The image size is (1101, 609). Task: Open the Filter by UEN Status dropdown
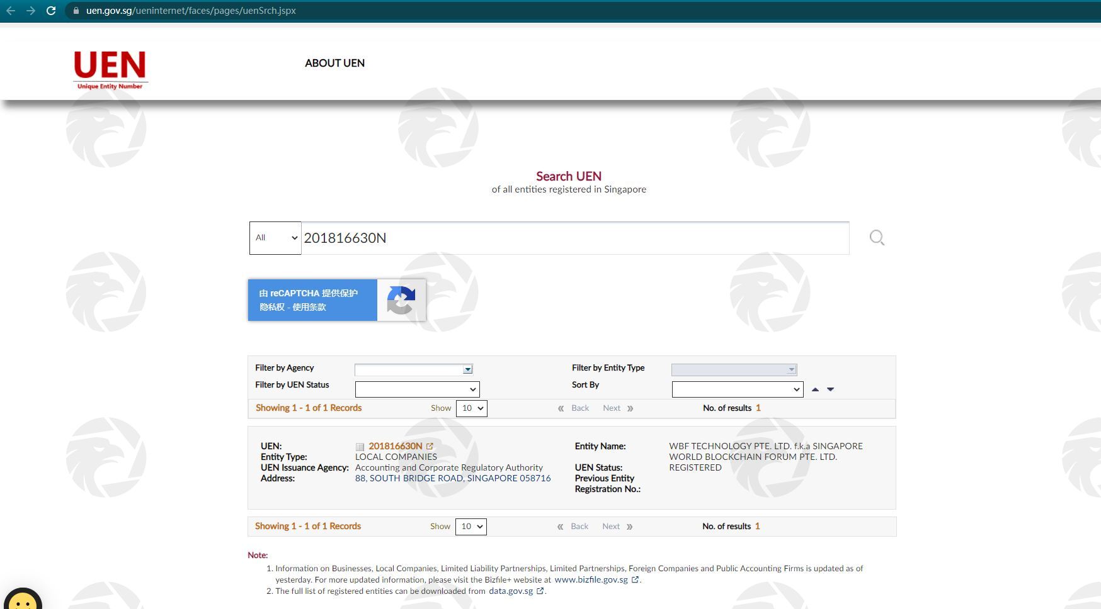[418, 389]
